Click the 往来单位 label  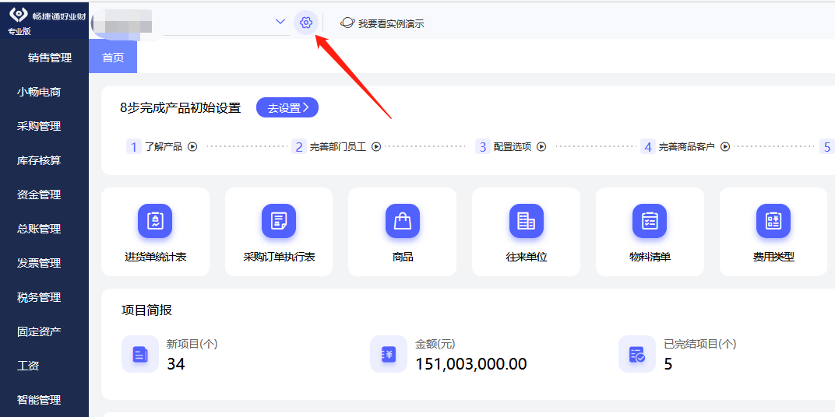pos(526,258)
